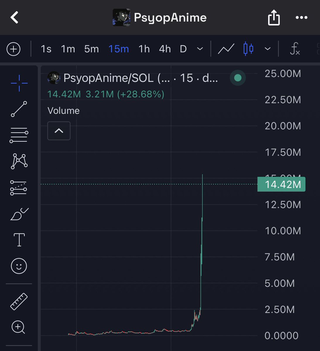Tap the PsyopAnime token avatar in header
The image size is (320, 351).
(122, 18)
